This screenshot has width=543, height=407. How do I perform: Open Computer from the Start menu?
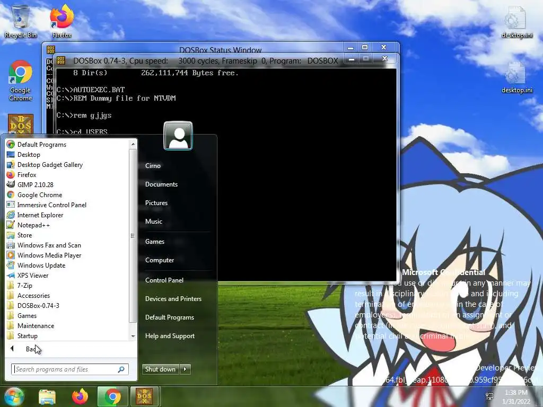(x=159, y=260)
